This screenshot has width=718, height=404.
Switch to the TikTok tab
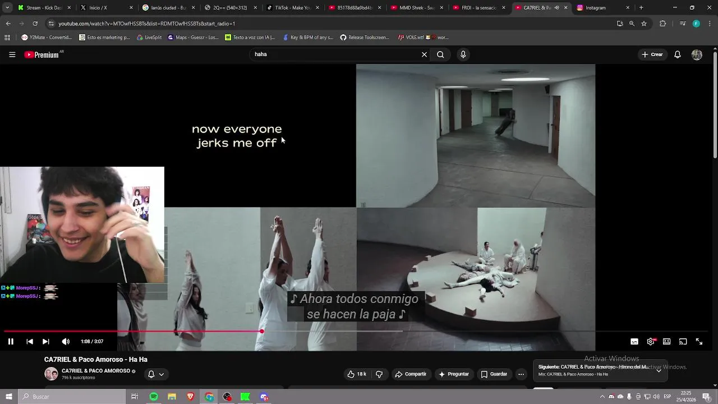(292, 8)
